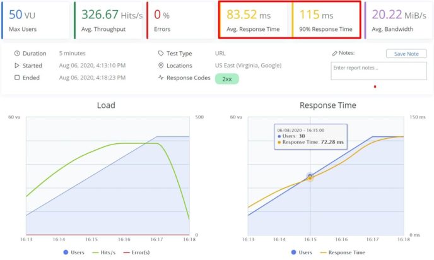
Task: Click the green 2xx response code badge
Action: pyautogui.click(x=226, y=79)
